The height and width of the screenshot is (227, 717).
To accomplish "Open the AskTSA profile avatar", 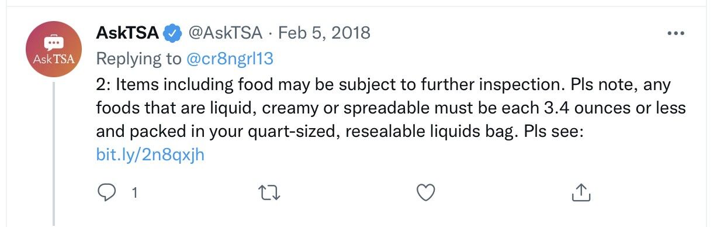I will click(53, 49).
